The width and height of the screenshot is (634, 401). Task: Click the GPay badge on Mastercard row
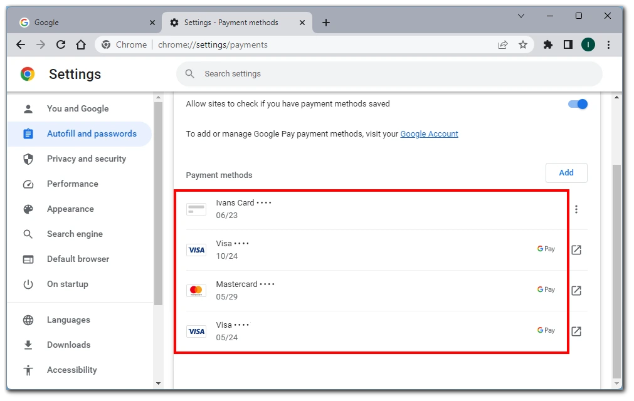tap(546, 289)
